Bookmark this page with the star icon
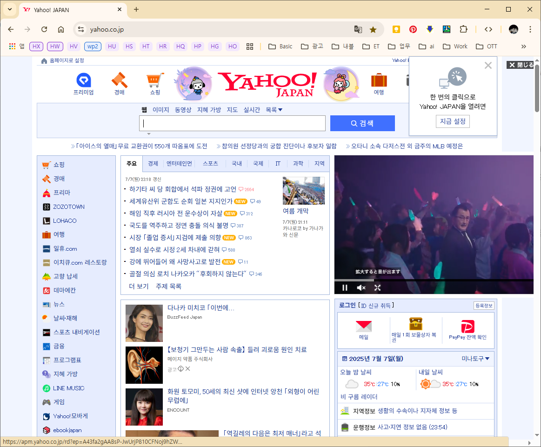541x447 pixels. (x=373, y=29)
